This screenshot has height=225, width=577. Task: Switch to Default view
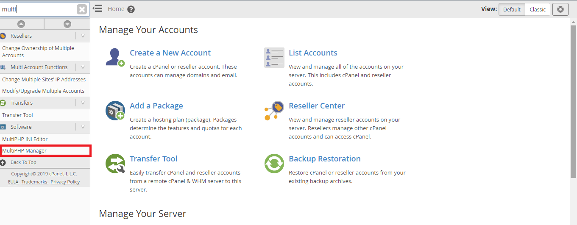[x=512, y=9]
